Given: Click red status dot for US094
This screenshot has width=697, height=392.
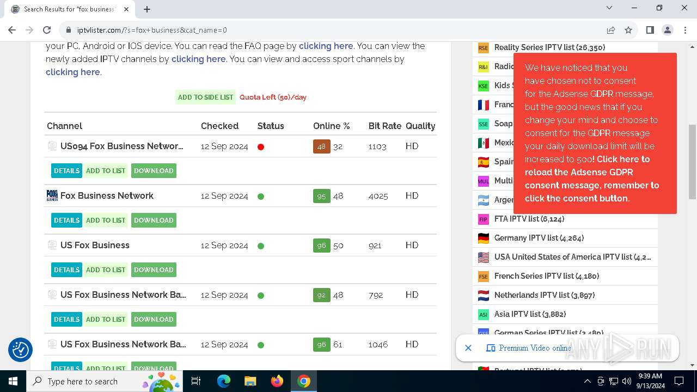Looking at the screenshot, I should click(261, 147).
